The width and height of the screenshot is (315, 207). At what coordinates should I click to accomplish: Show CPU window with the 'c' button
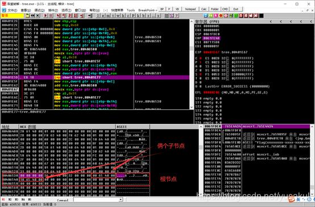(129, 16)
